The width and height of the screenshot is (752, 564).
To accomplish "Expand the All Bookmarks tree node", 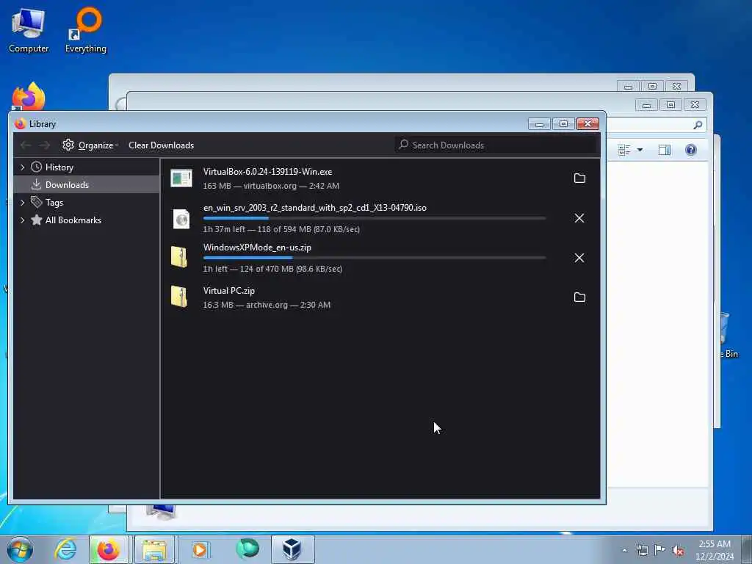I will pos(22,220).
